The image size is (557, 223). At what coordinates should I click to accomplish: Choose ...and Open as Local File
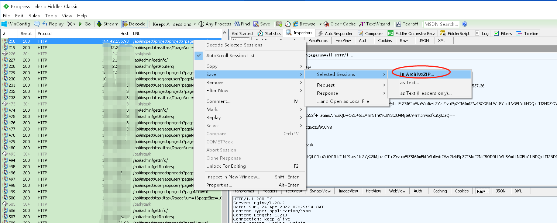click(346, 101)
